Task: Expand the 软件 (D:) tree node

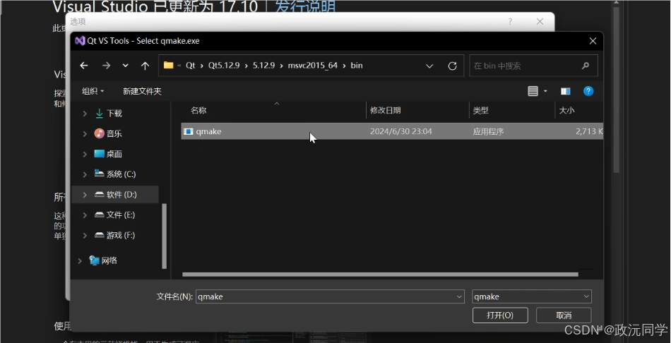Action: tap(85, 195)
